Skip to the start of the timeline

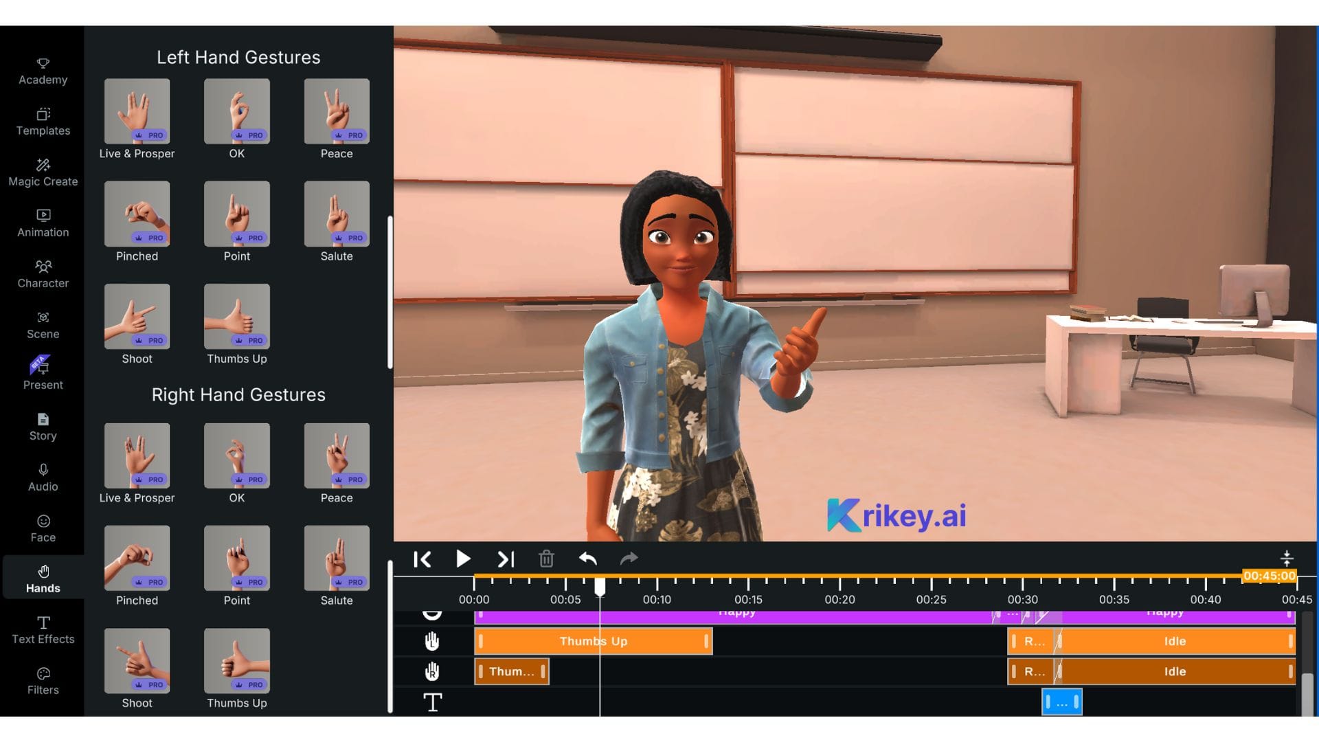(422, 559)
